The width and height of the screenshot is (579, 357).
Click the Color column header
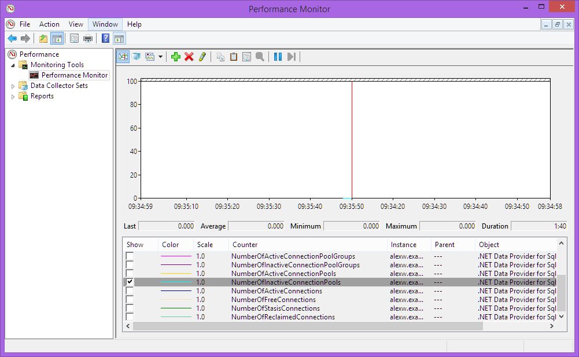pos(176,245)
